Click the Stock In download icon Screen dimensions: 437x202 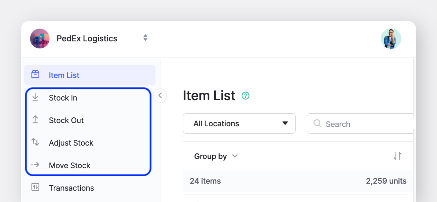(35, 97)
